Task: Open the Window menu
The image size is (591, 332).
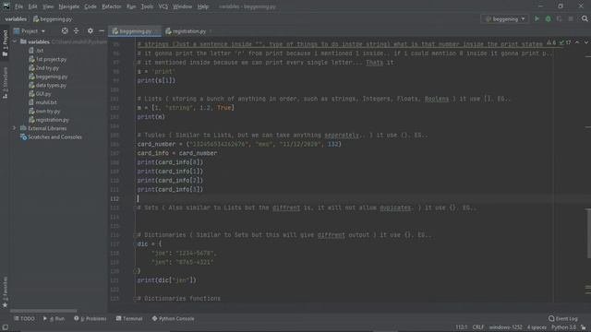Action: click(183, 6)
